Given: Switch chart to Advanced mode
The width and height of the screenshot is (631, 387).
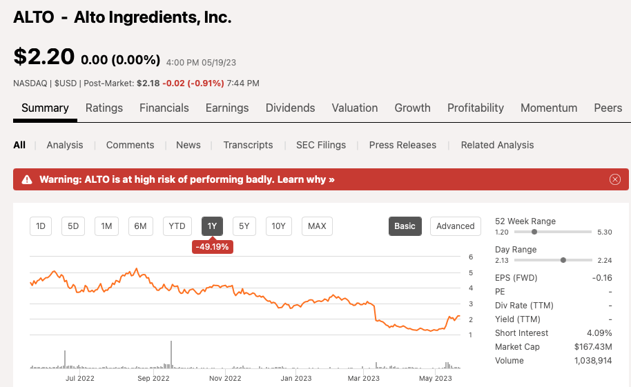Looking at the screenshot, I should [x=455, y=226].
